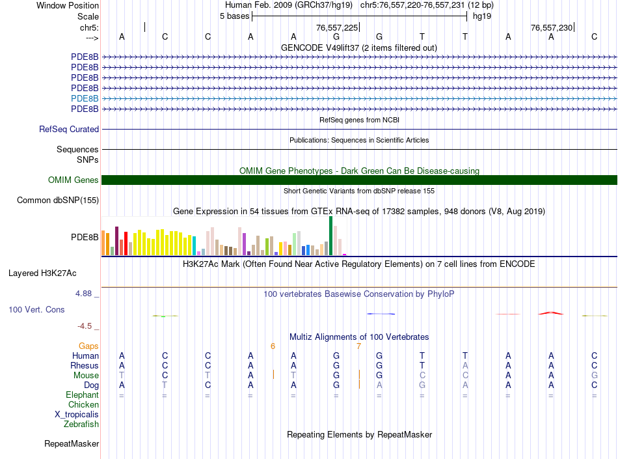Click the Elephant species label
Screen dimensions: 618x459
coord(83,395)
